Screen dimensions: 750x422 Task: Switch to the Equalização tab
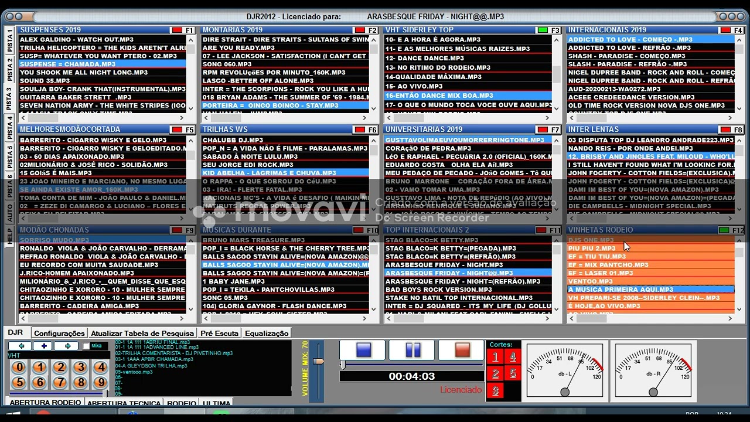[x=267, y=333]
